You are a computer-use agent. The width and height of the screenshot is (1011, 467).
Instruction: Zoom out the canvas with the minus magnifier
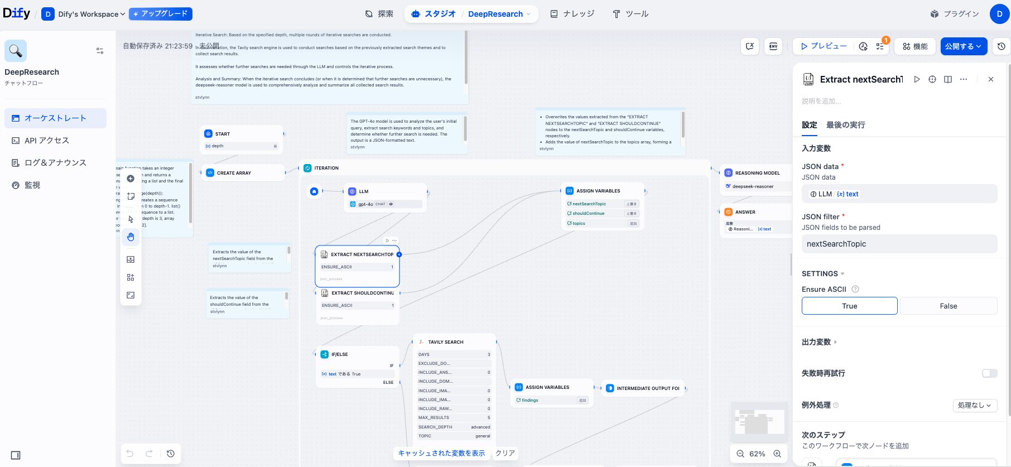pyautogui.click(x=740, y=454)
